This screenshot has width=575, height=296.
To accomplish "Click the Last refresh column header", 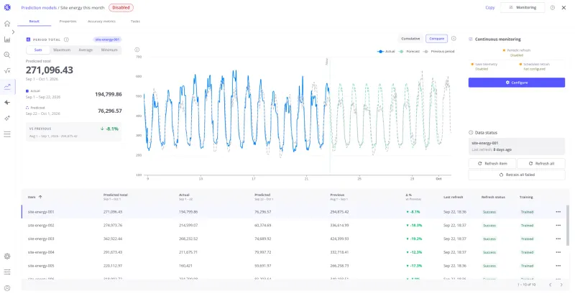I will point(454,197).
